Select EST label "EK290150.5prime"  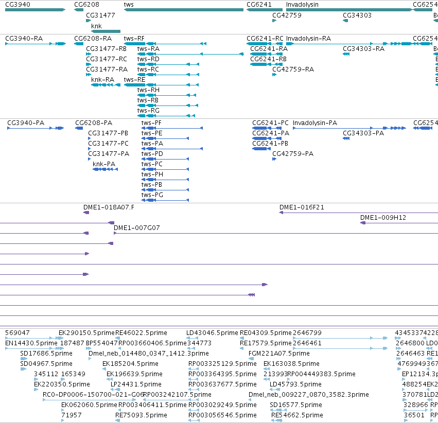(87, 333)
